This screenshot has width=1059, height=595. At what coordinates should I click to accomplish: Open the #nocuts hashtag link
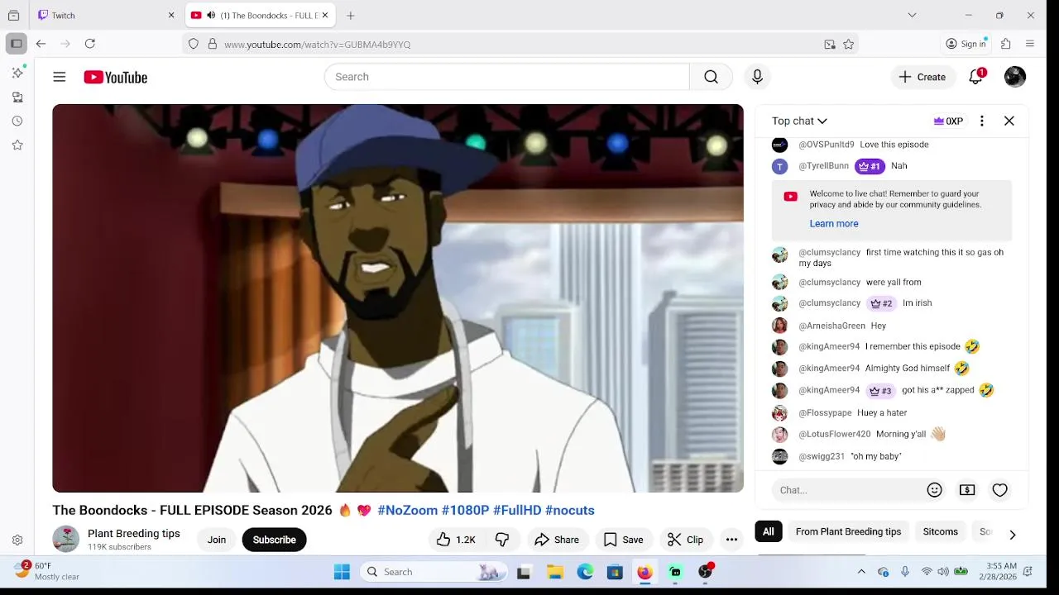click(x=570, y=511)
